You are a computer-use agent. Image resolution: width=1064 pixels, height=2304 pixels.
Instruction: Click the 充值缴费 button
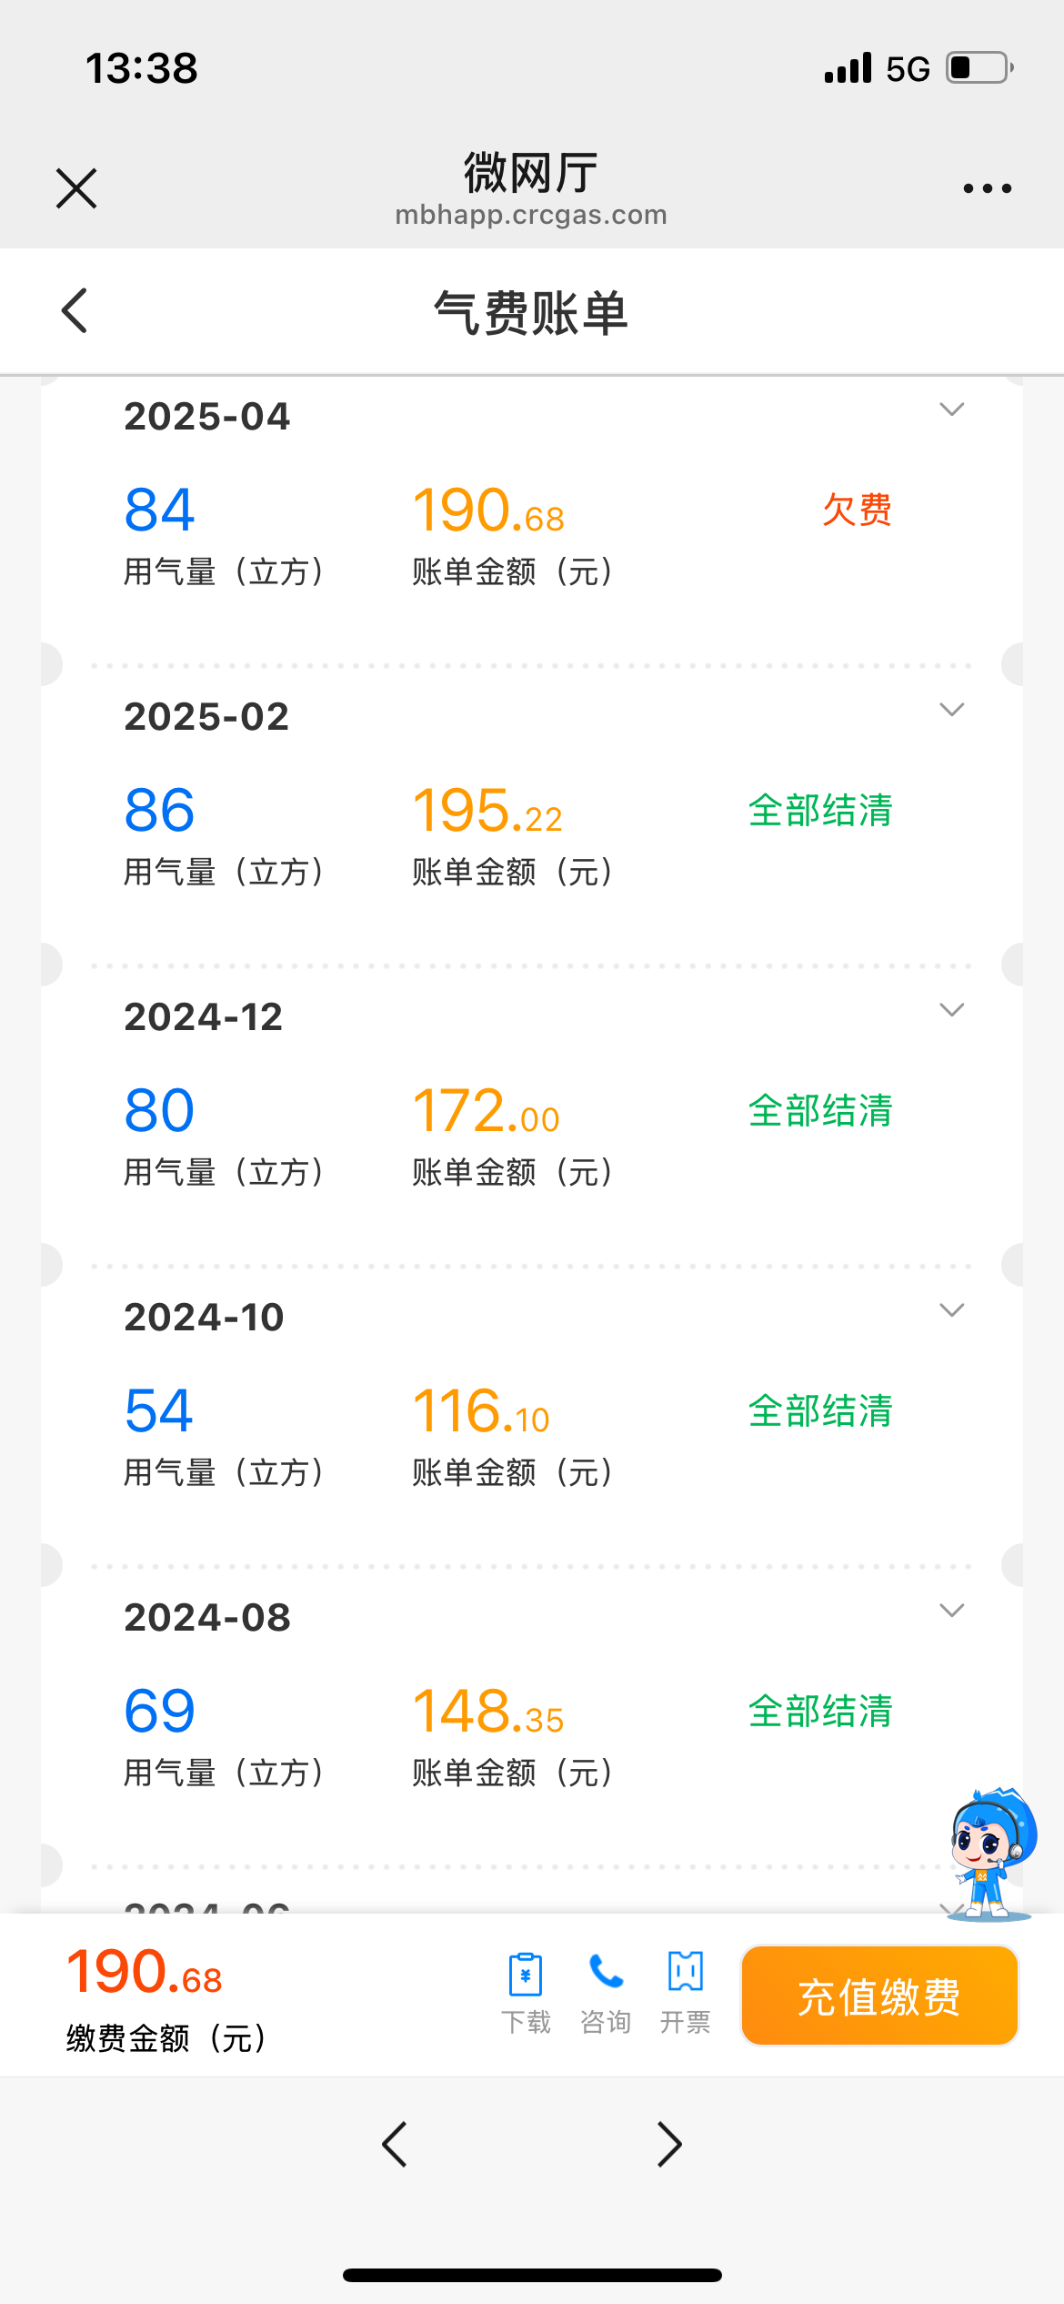pyautogui.click(x=879, y=1996)
